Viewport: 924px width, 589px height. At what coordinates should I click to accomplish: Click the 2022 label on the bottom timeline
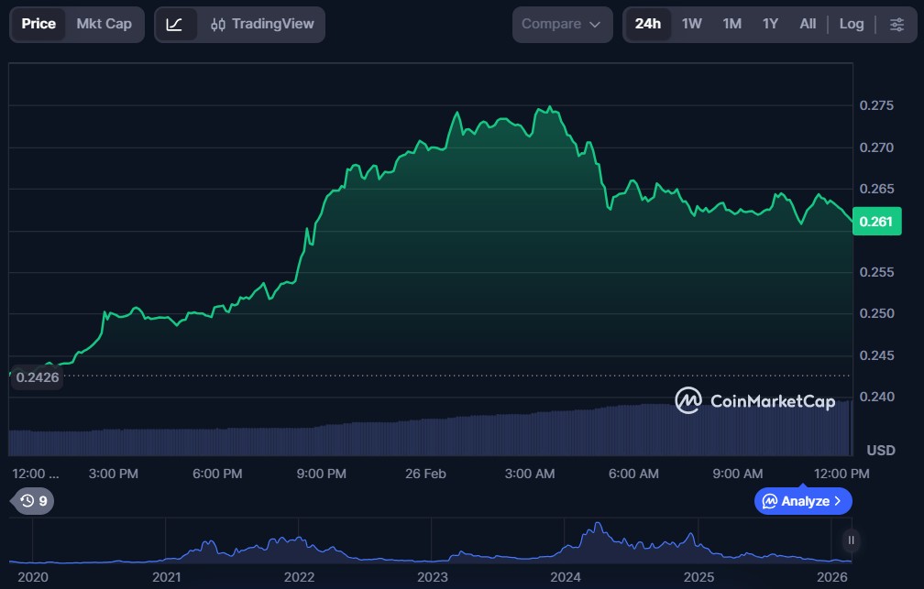click(299, 577)
